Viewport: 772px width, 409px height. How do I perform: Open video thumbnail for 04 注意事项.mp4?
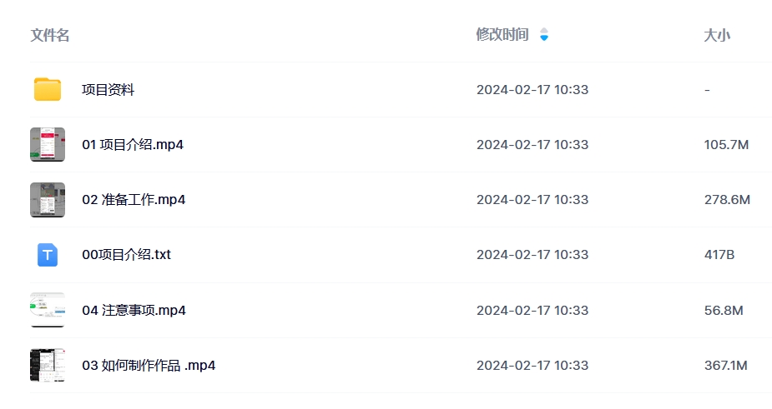tap(48, 310)
